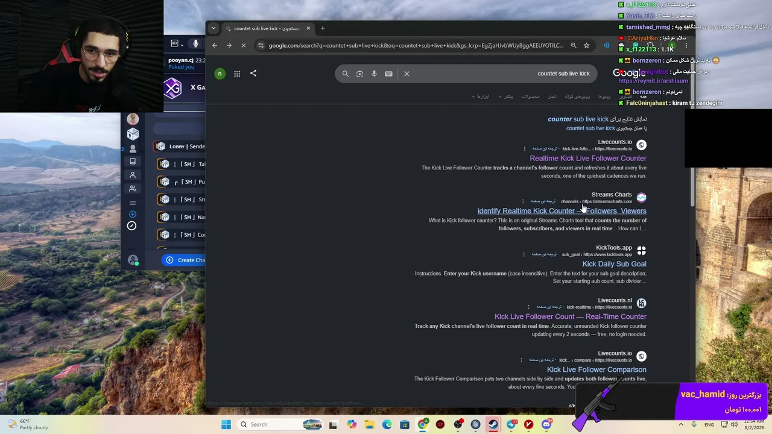Clear the Google search box
The width and height of the screenshot is (772, 434).
[407, 74]
